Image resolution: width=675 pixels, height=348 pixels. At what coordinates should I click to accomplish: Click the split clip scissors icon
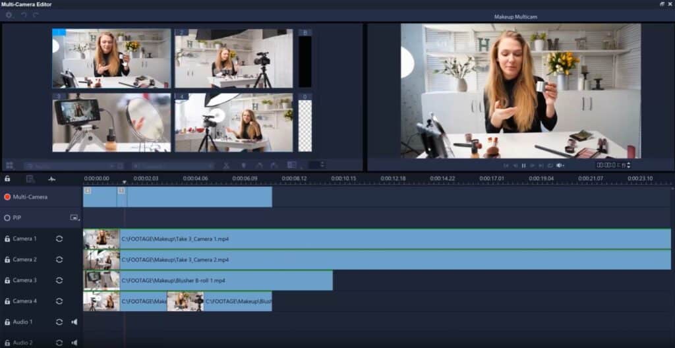[x=226, y=165]
